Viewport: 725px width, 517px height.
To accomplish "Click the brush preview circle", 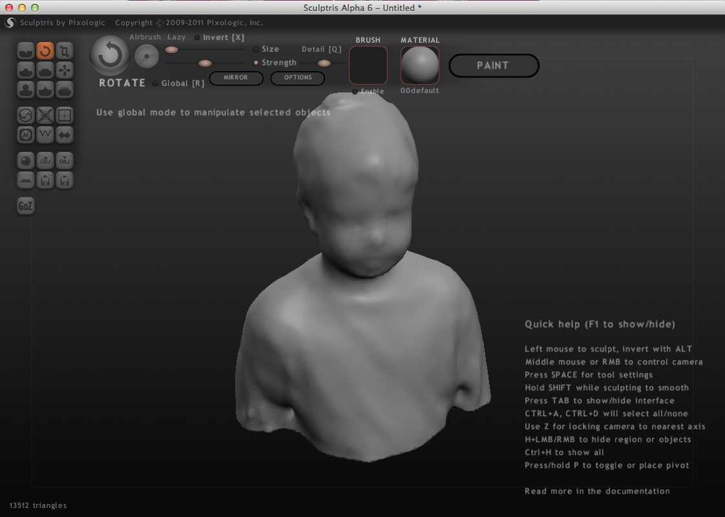I will pos(147,56).
